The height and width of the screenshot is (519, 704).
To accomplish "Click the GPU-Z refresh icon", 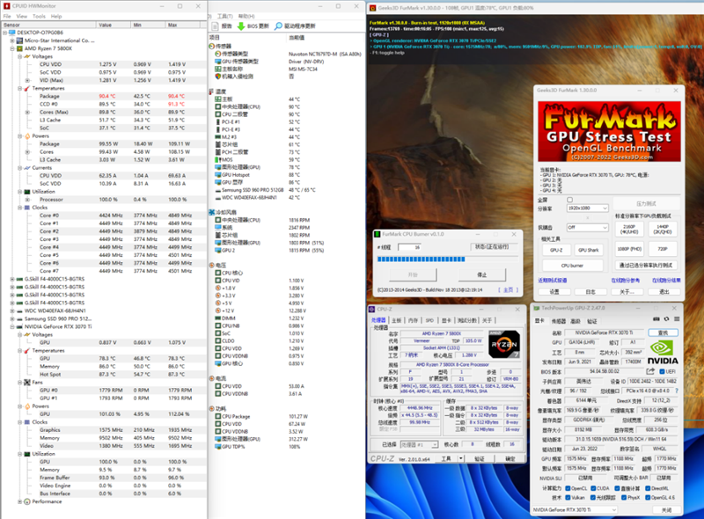I will 666,318.
